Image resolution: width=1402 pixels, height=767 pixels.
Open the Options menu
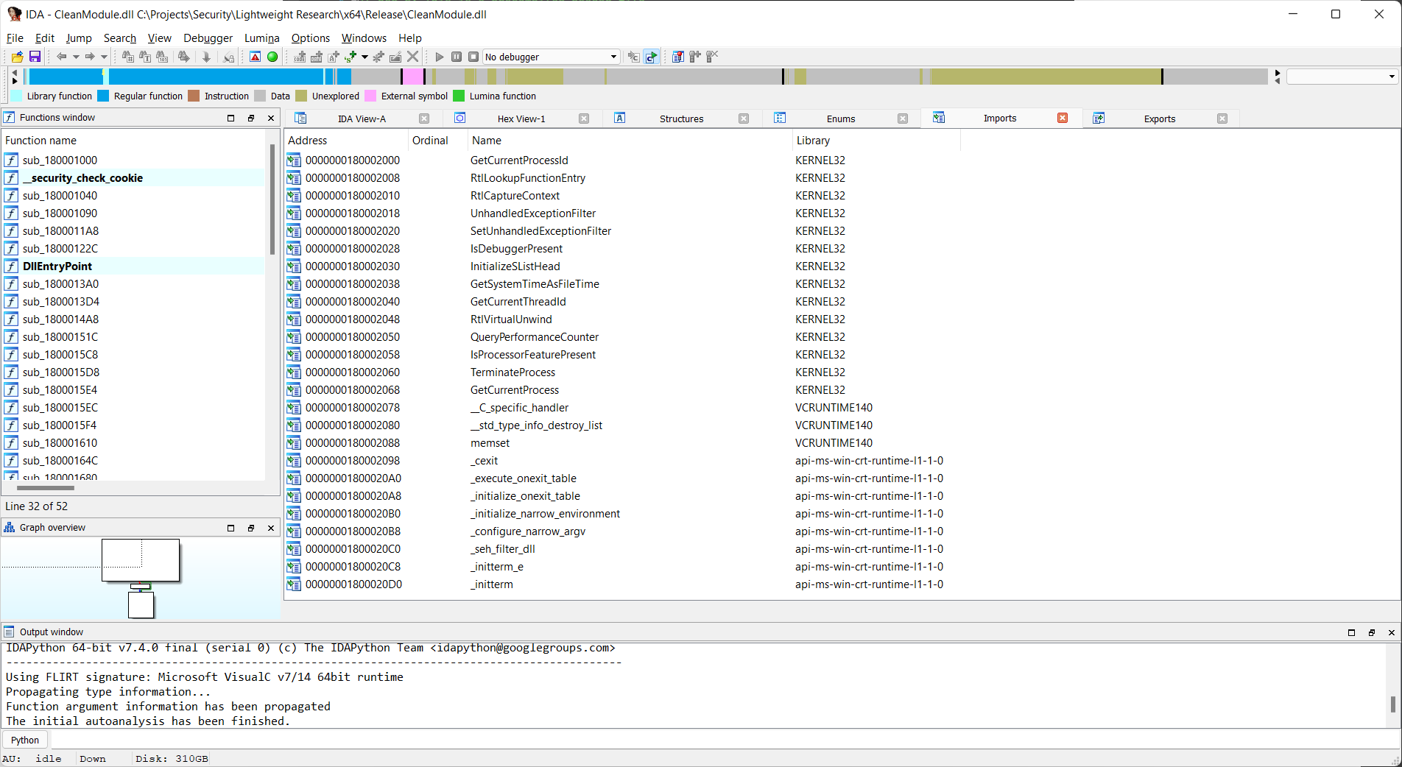pyautogui.click(x=310, y=38)
